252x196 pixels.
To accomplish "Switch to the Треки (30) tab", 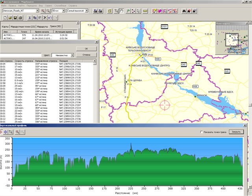I will [x=56, y=26].
